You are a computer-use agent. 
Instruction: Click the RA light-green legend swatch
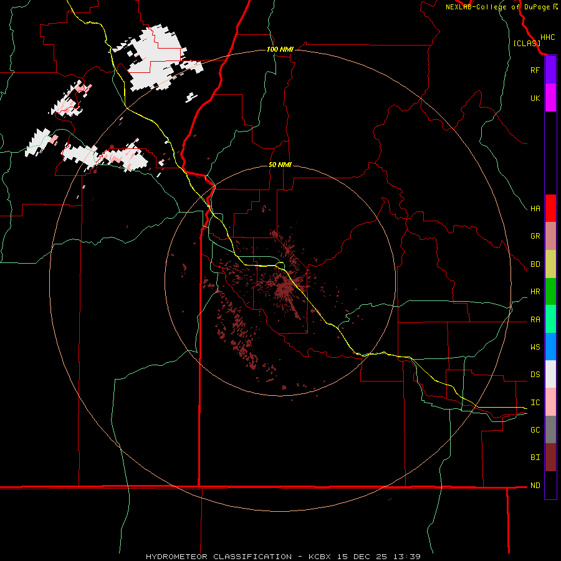click(550, 319)
